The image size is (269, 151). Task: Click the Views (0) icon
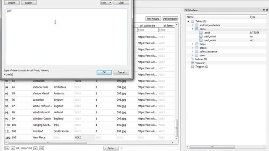tap(193, 62)
